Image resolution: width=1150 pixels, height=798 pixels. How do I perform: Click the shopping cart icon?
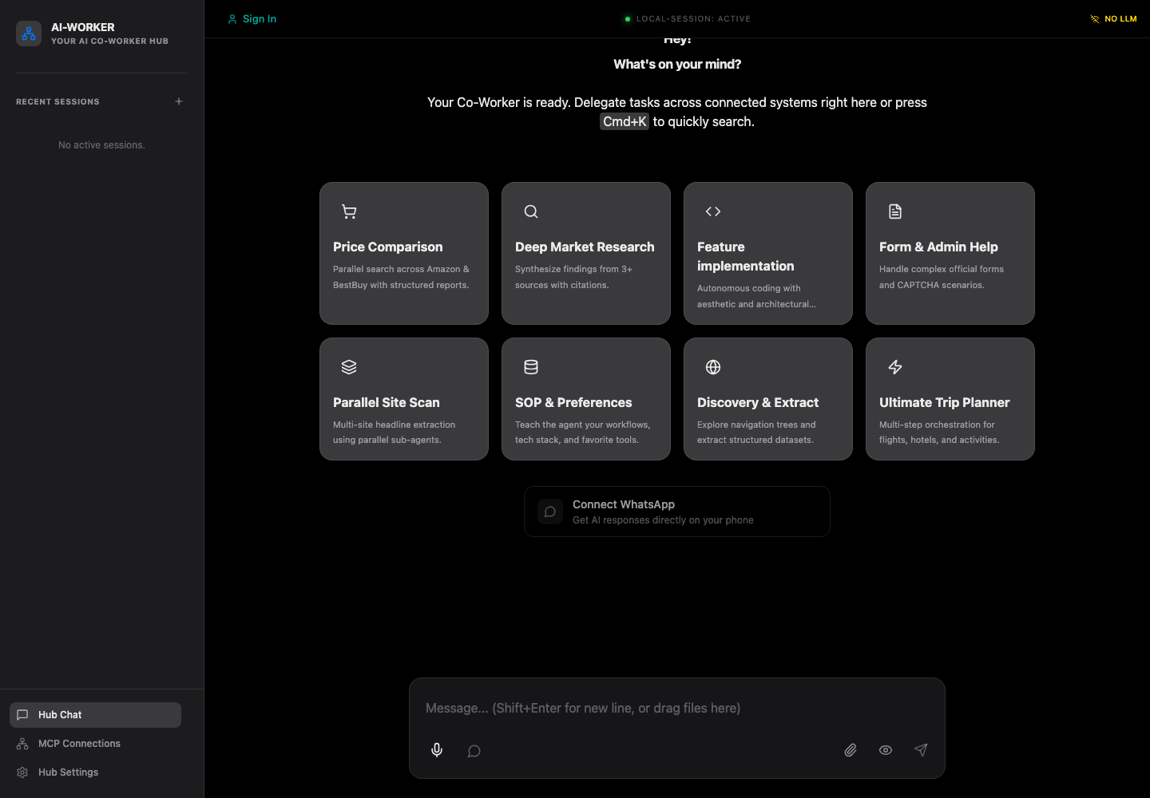tap(349, 211)
